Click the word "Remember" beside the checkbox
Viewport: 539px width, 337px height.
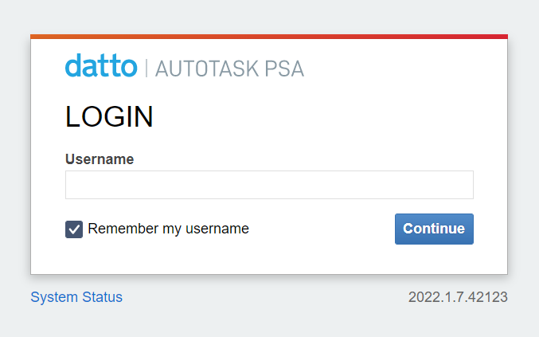tap(123, 229)
